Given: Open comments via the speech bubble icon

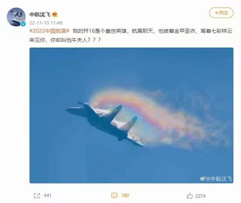Looking at the screenshot, I should (x=114, y=195).
